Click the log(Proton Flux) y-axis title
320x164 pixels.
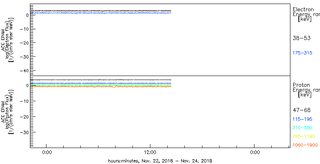pyautogui.click(x=6, y=112)
